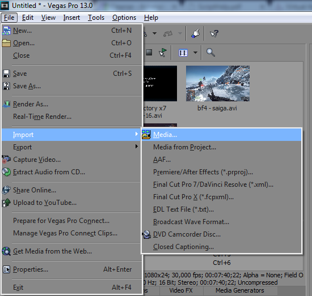
Task: Toggle the auto preview cursor icon
Action: (163, 53)
